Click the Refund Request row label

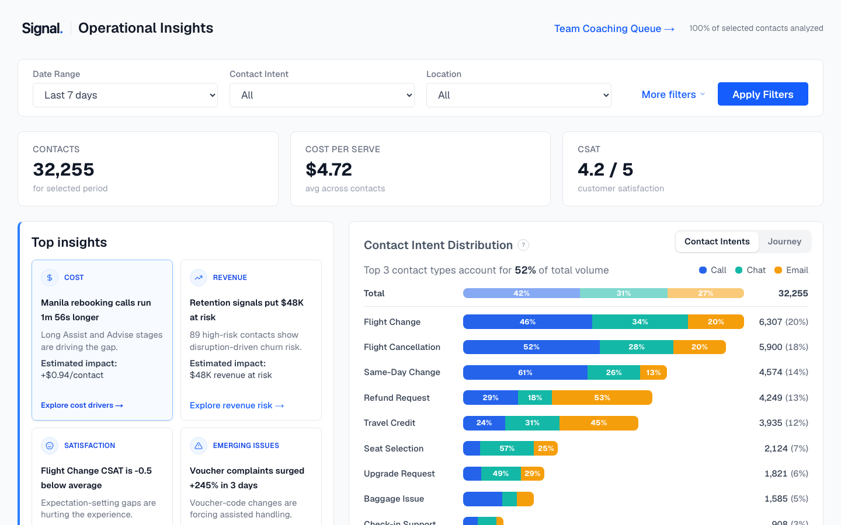click(x=397, y=398)
